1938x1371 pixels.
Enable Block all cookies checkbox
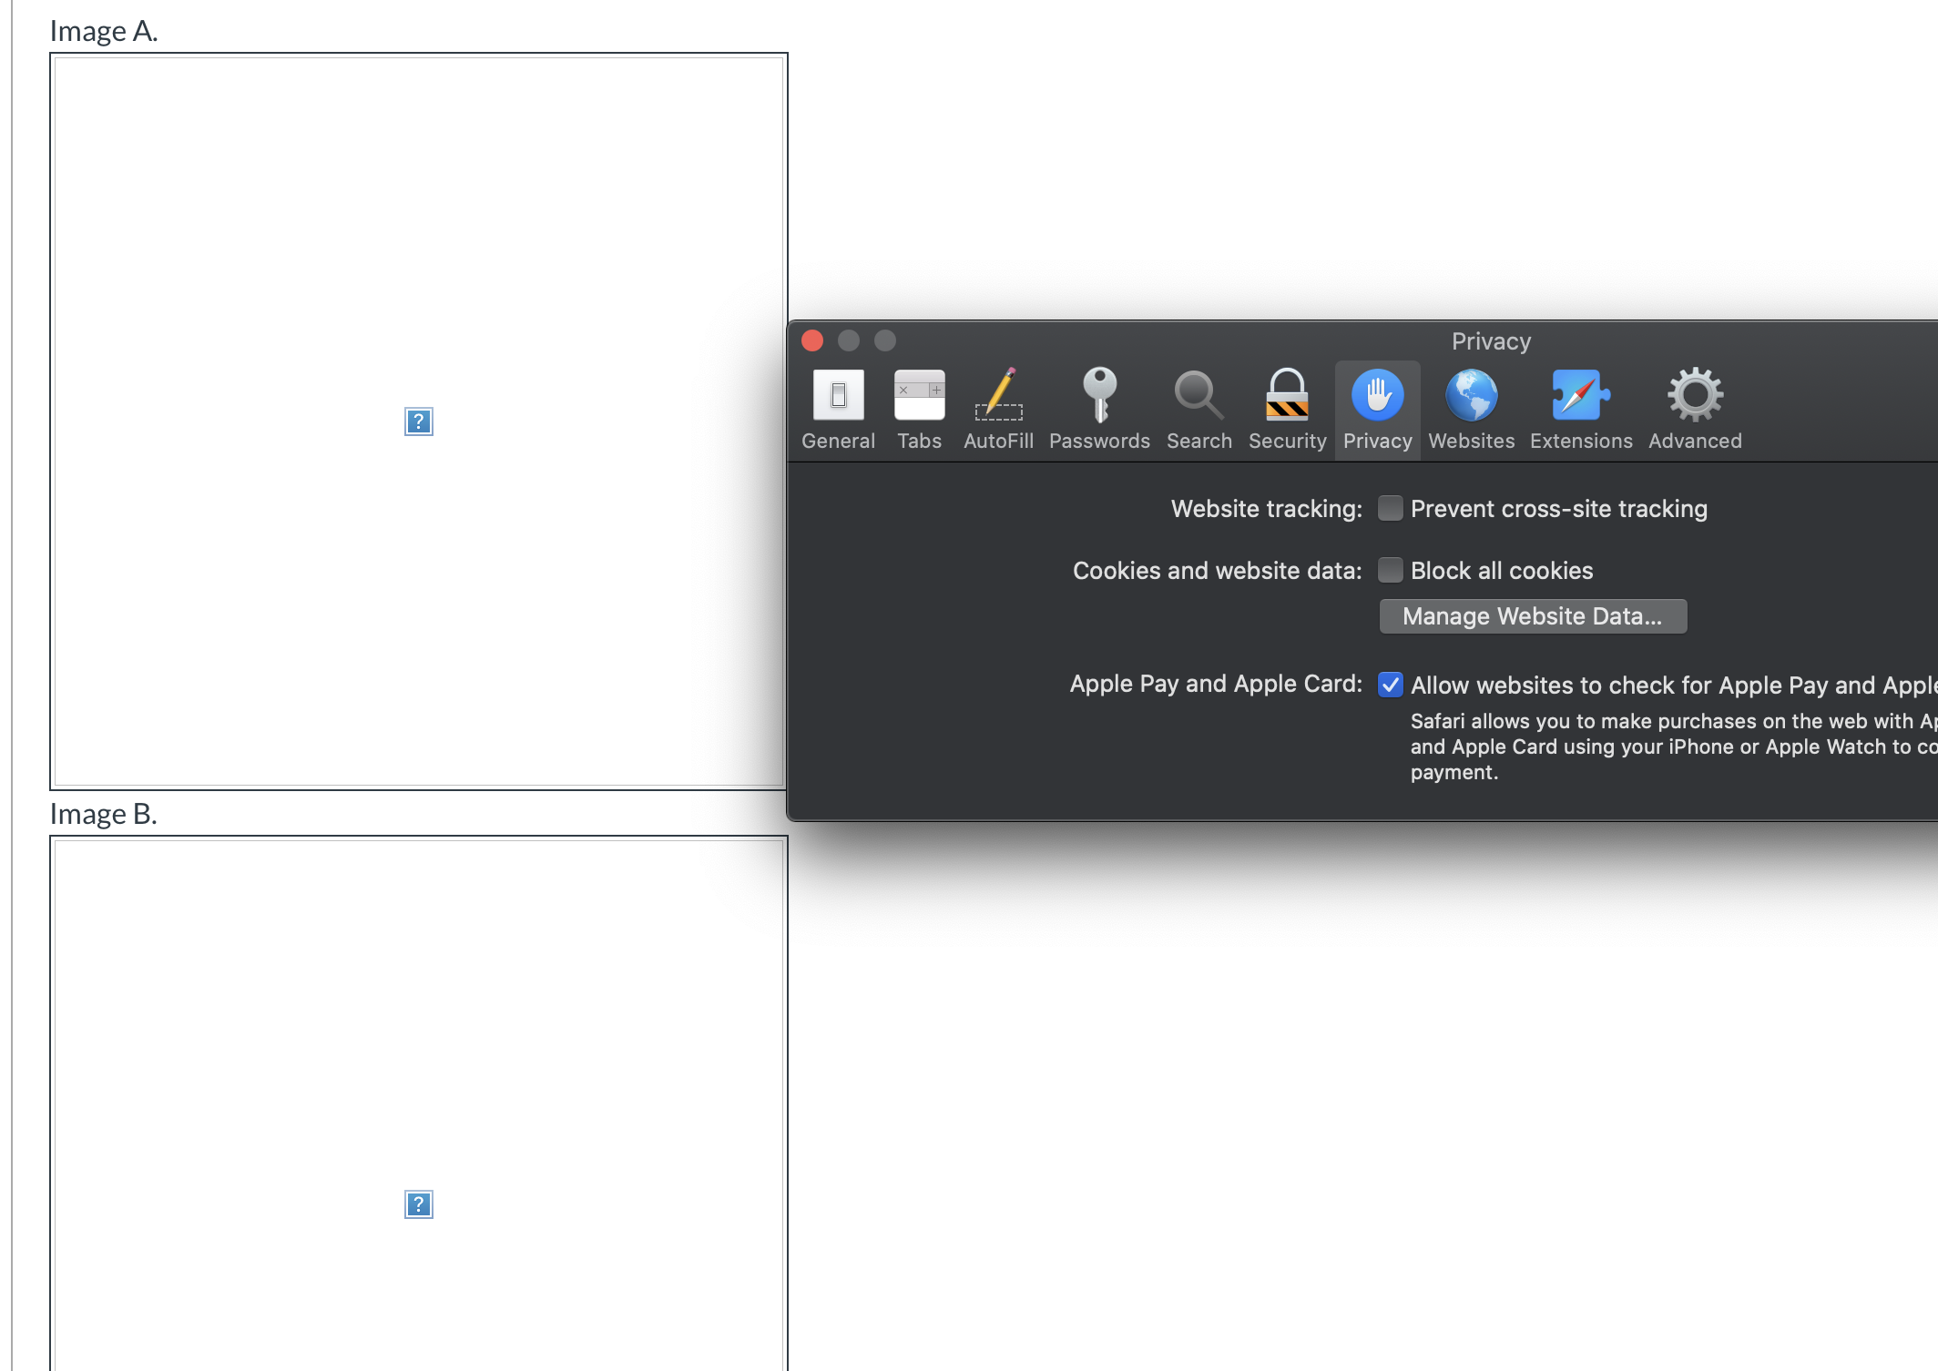[x=1389, y=572]
